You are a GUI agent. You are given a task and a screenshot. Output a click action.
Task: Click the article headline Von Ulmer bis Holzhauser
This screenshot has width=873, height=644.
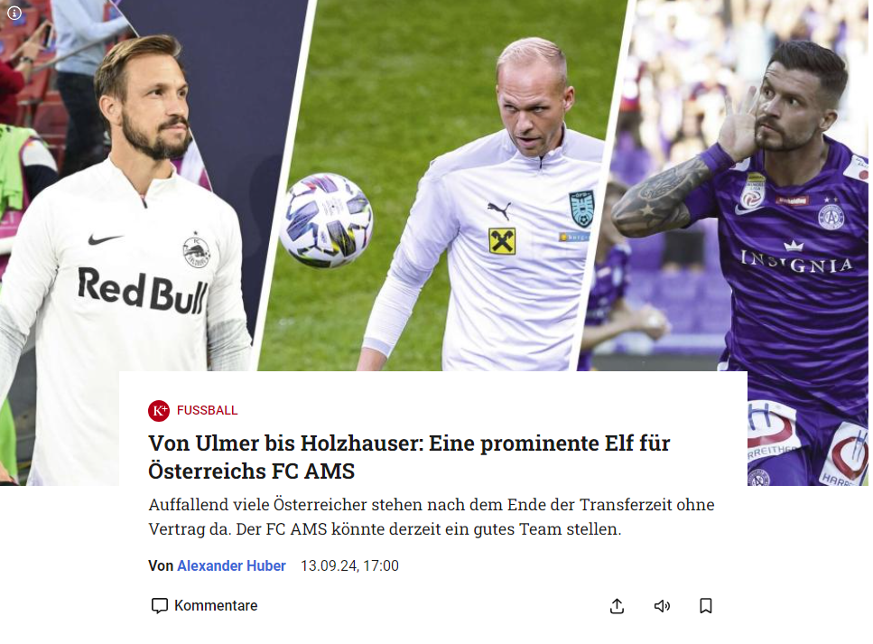point(409,457)
